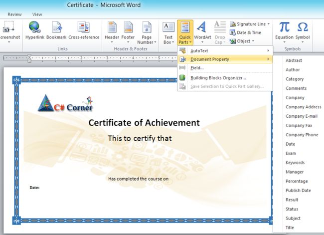Open the WordArt dropdown arrow
This screenshot has height=235, width=324.
202,42
